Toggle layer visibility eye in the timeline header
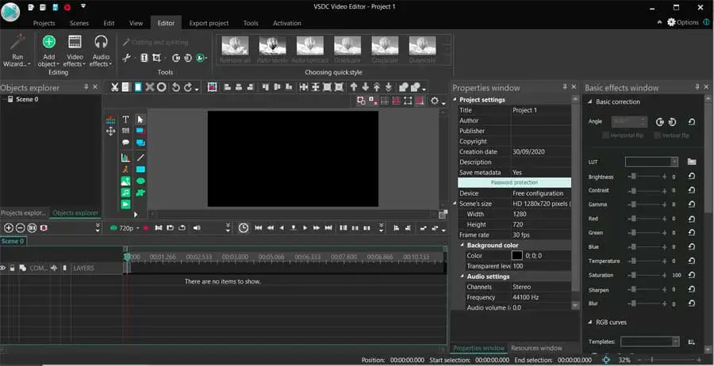This screenshot has width=714, height=366. click(3, 269)
